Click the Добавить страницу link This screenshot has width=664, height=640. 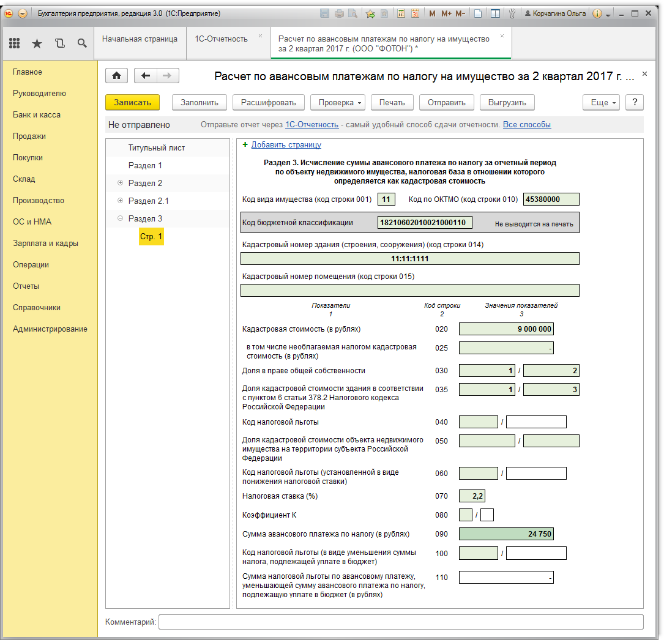click(x=286, y=145)
